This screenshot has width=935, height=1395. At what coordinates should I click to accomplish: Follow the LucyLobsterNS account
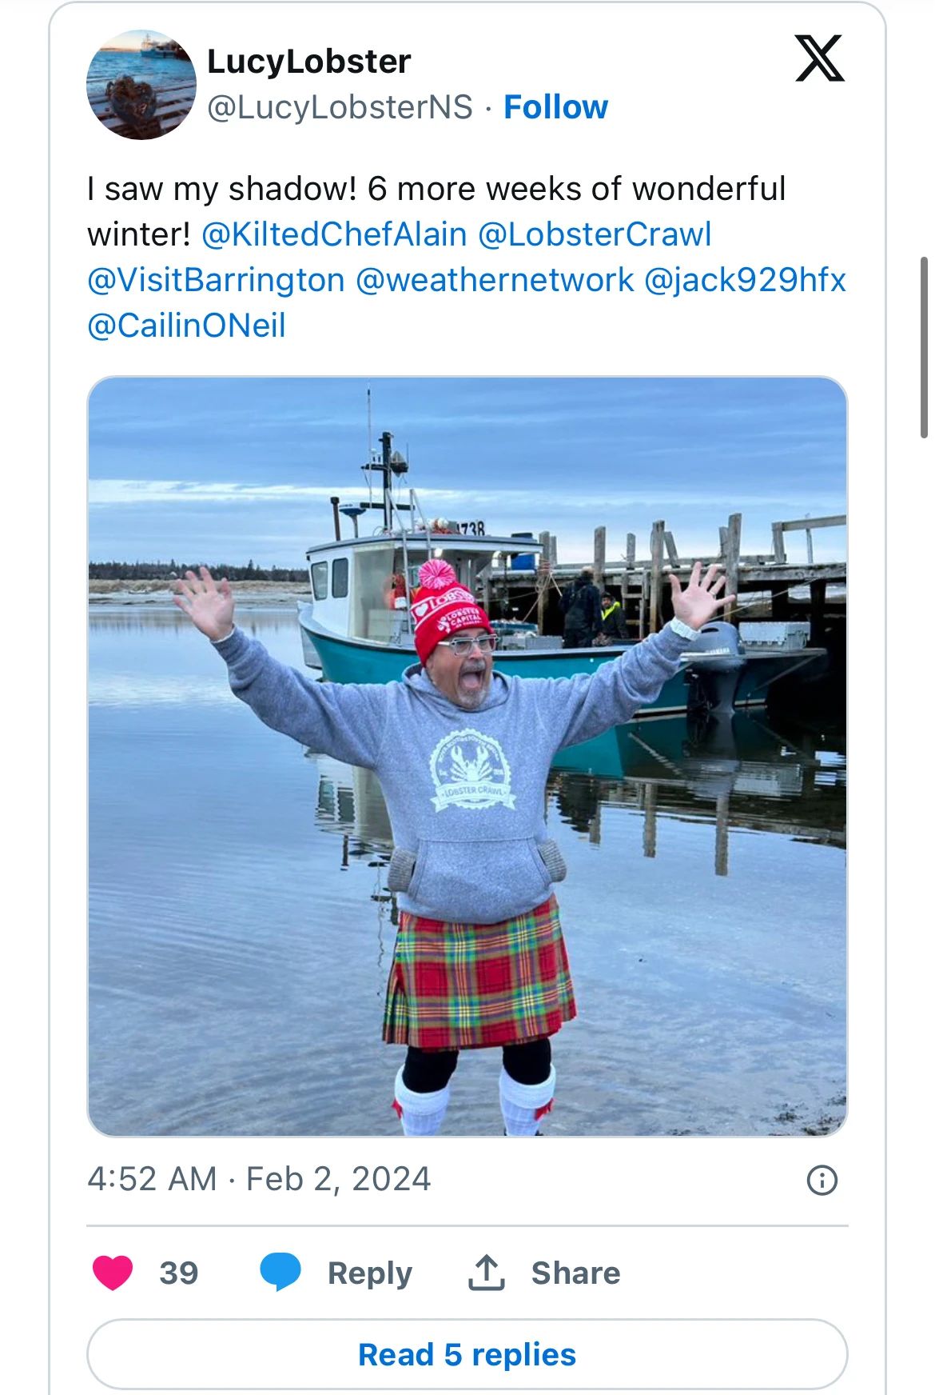click(x=555, y=107)
